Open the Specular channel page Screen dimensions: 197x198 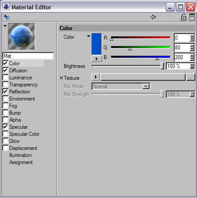point(18,127)
